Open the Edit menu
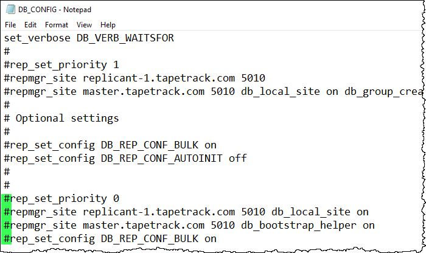This screenshot has height=253, width=426. (x=30, y=25)
